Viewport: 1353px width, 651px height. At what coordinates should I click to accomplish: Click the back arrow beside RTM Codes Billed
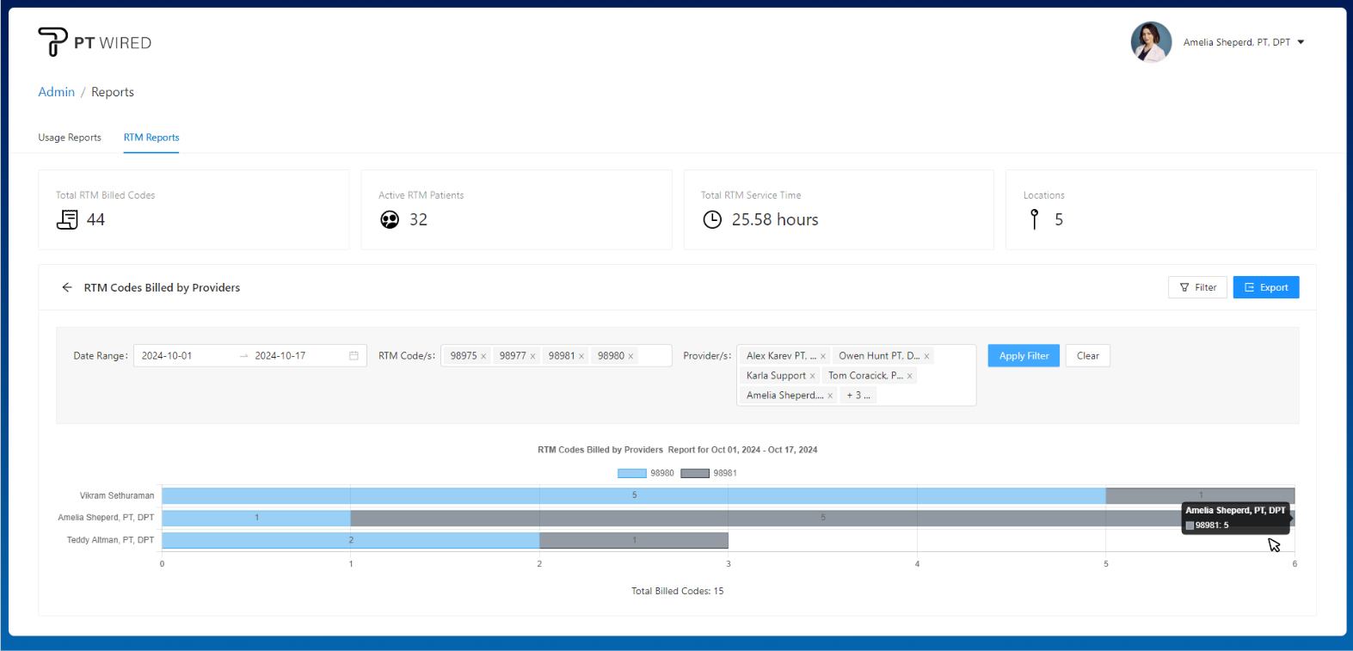(67, 287)
